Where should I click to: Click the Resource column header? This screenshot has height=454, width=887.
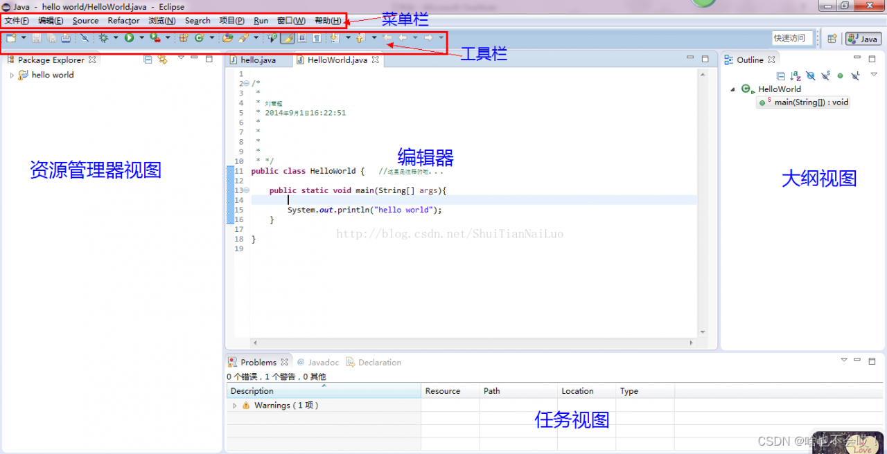pyautogui.click(x=450, y=391)
